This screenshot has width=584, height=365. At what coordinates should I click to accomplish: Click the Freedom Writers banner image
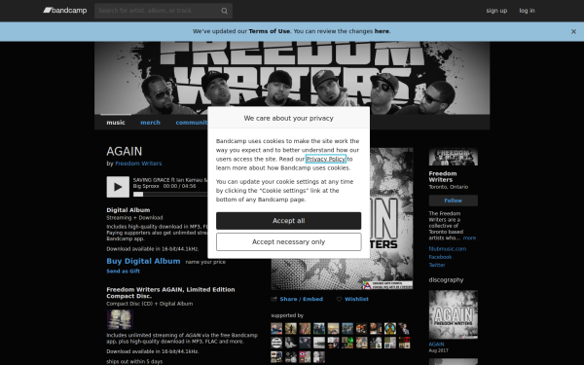pyautogui.click(x=292, y=78)
